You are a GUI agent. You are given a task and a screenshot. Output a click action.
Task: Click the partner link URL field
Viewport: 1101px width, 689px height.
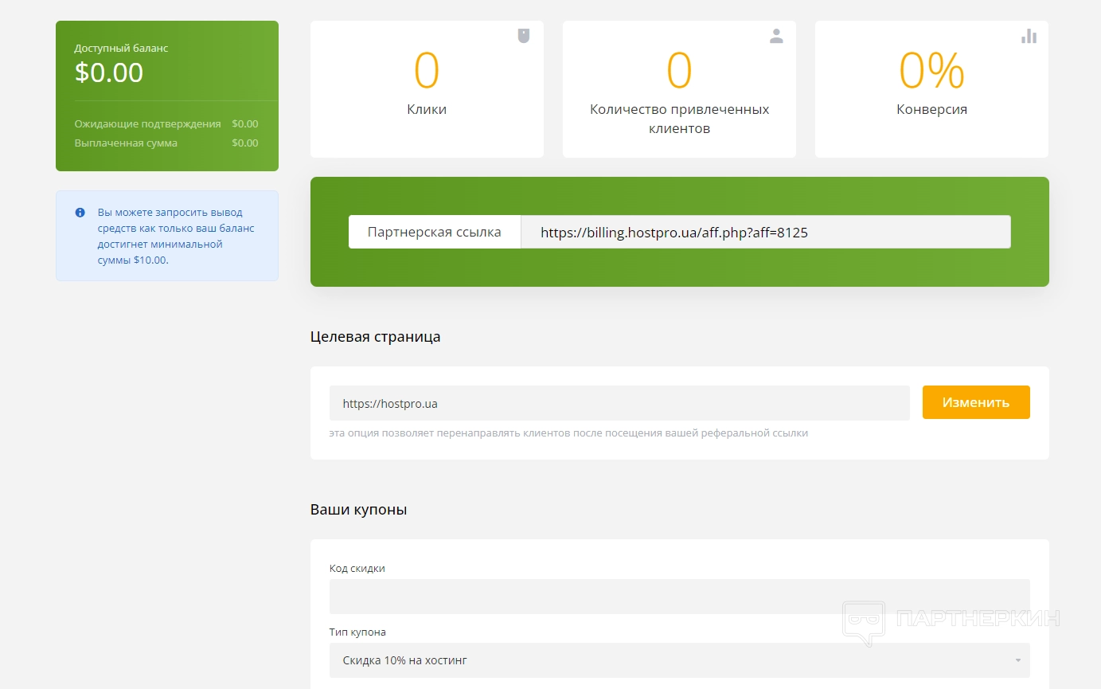(x=766, y=232)
